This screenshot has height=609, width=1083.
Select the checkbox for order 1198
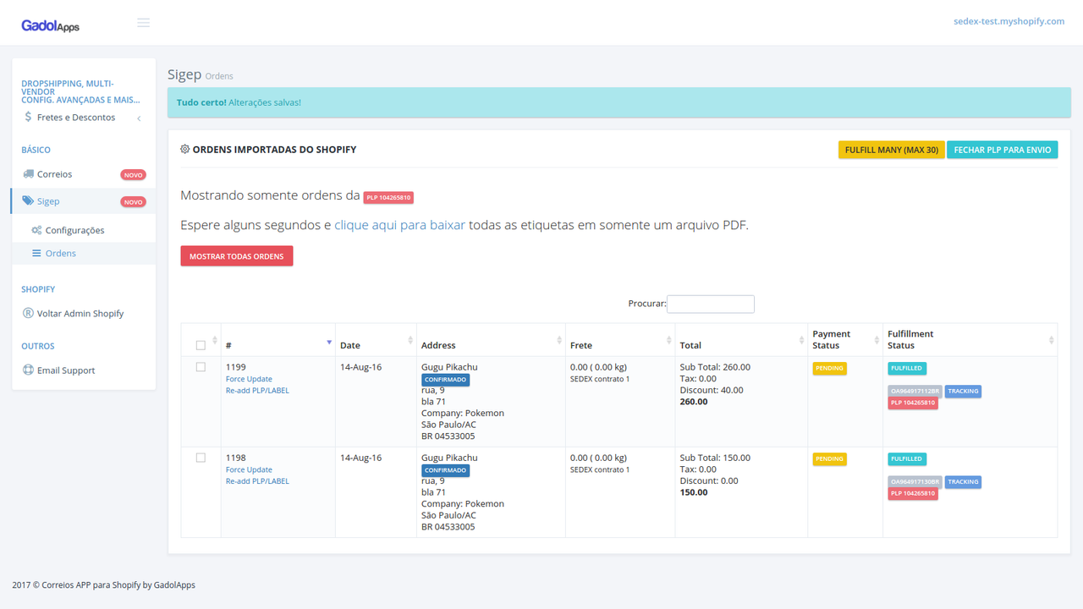[201, 458]
